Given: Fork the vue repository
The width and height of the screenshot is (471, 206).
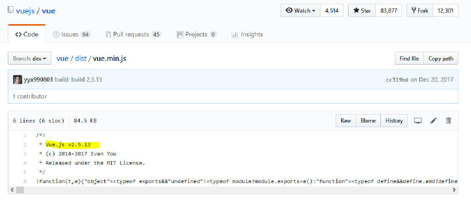Looking at the screenshot, I should pyautogui.click(x=420, y=11).
